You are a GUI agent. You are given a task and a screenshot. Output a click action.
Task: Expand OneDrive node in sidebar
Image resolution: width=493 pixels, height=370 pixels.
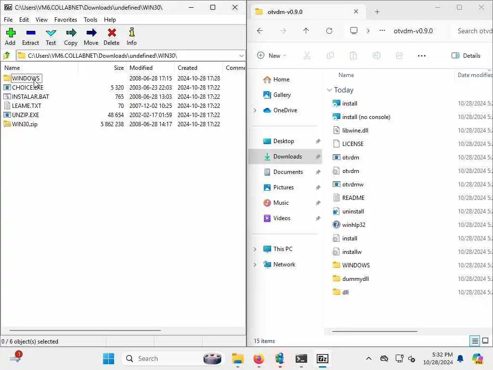[x=255, y=110]
